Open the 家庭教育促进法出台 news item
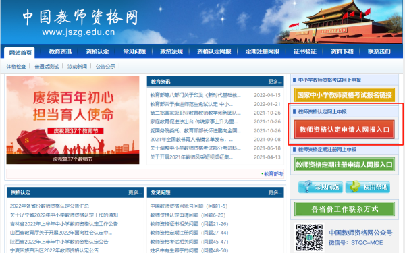Screen dimensions: 405x253 [x=194, y=121]
